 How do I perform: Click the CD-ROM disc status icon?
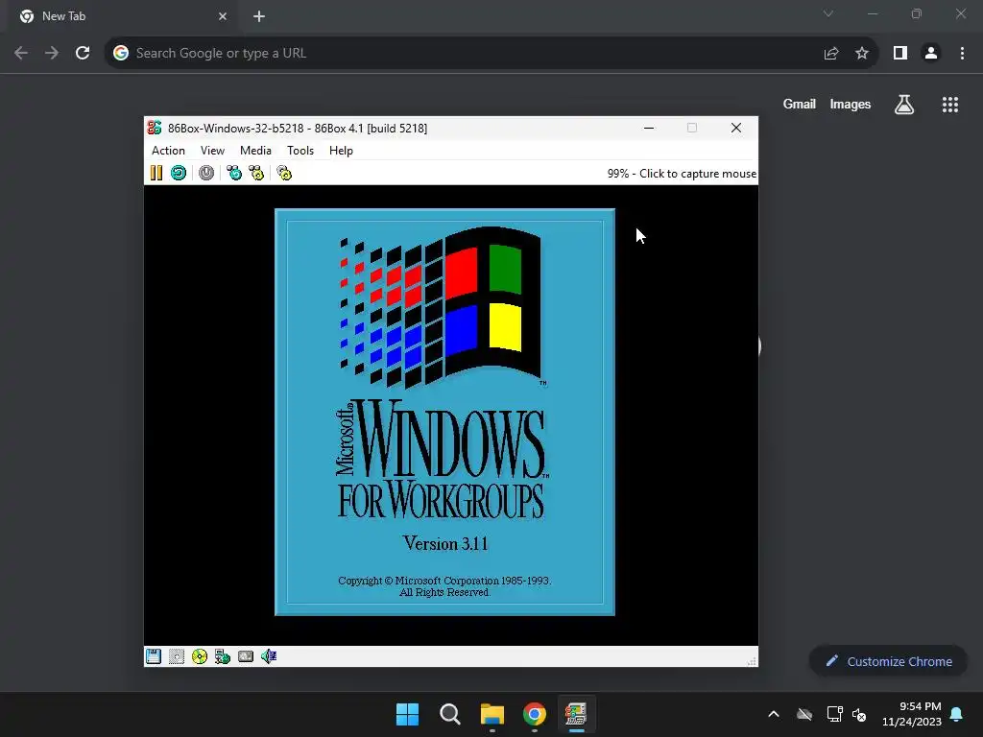(200, 656)
